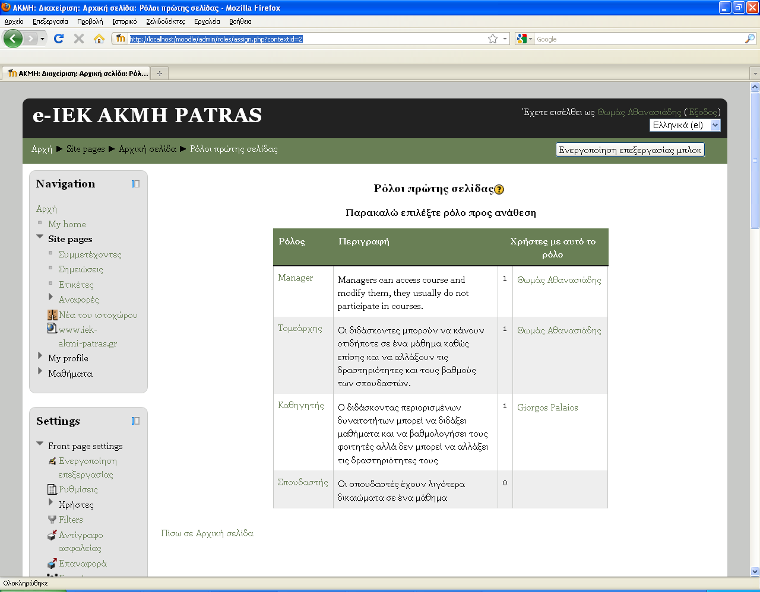Viewport: 760px width, 592px height.
Task: Open the back history dropdown arrow
Action: coord(42,39)
